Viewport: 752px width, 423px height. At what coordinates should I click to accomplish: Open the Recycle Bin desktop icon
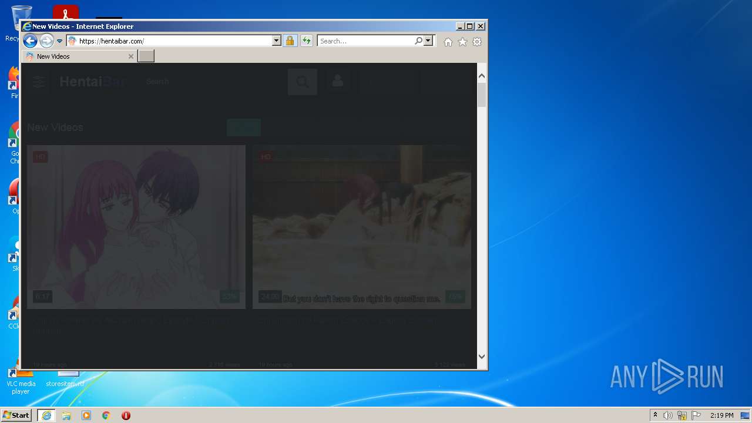click(21, 22)
